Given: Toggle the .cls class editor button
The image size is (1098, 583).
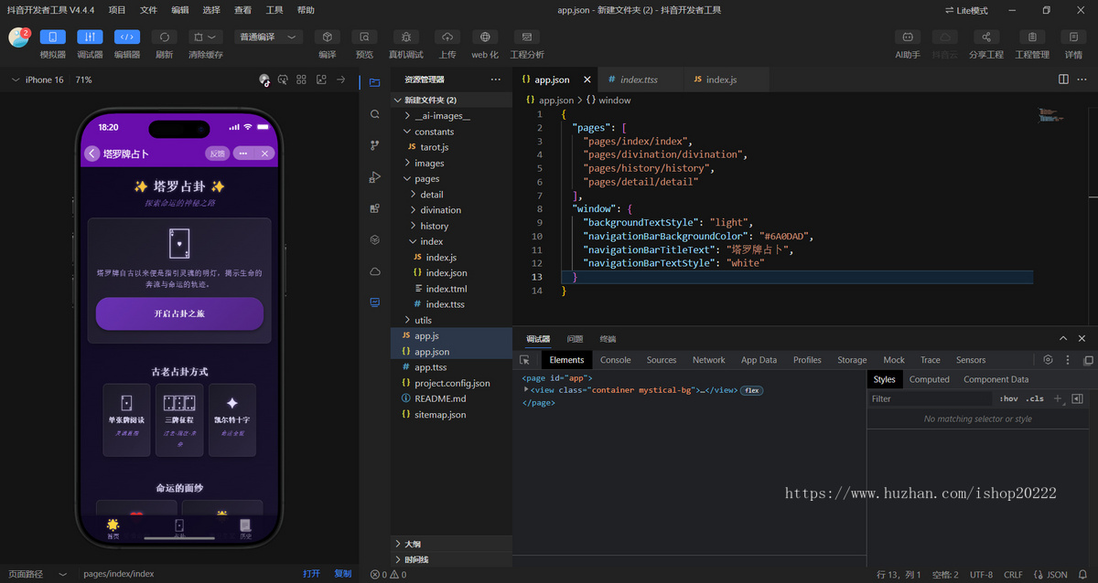Looking at the screenshot, I should (x=1035, y=398).
